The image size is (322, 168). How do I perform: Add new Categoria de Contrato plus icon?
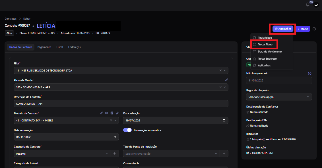pyautogui.click(x=115, y=154)
